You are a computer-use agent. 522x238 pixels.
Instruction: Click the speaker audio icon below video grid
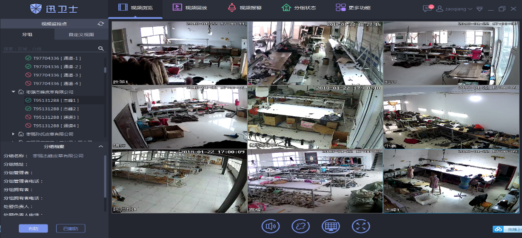(x=270, y=226)
